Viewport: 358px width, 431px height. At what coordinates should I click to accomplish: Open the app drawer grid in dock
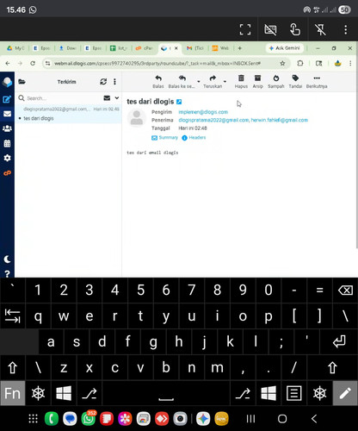[x=34, y=419]
